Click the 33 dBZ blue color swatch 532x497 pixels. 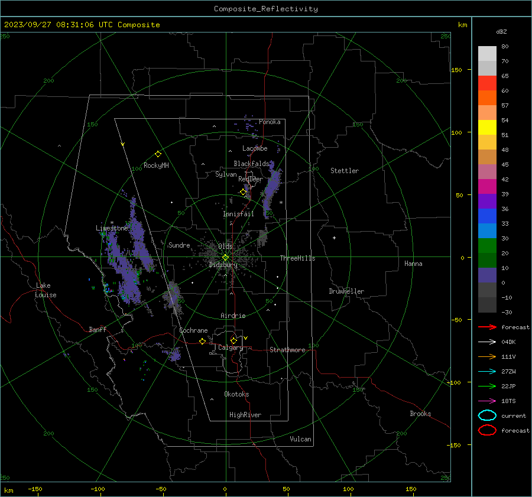[x=487, y=216]
